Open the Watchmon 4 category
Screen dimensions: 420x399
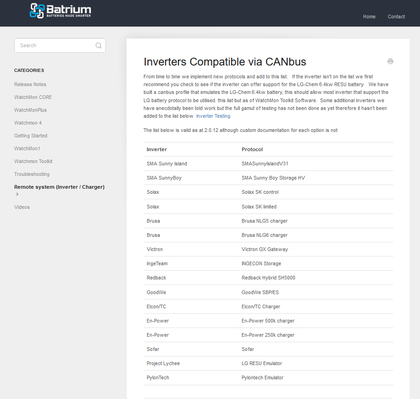point(28,123)
